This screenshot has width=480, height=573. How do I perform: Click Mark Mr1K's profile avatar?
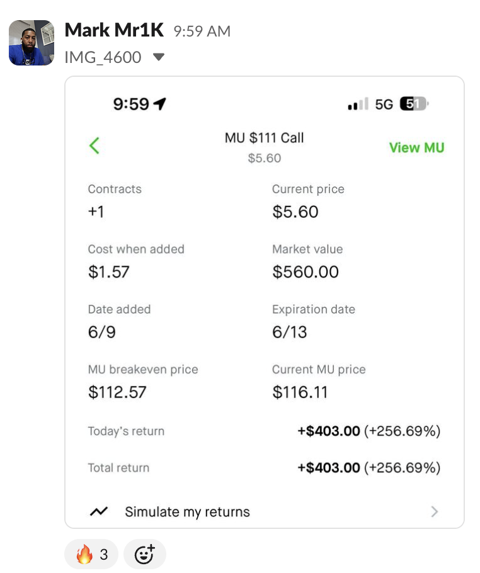coord(31,43)
